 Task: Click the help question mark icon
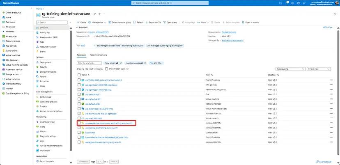tap(299, 3)
